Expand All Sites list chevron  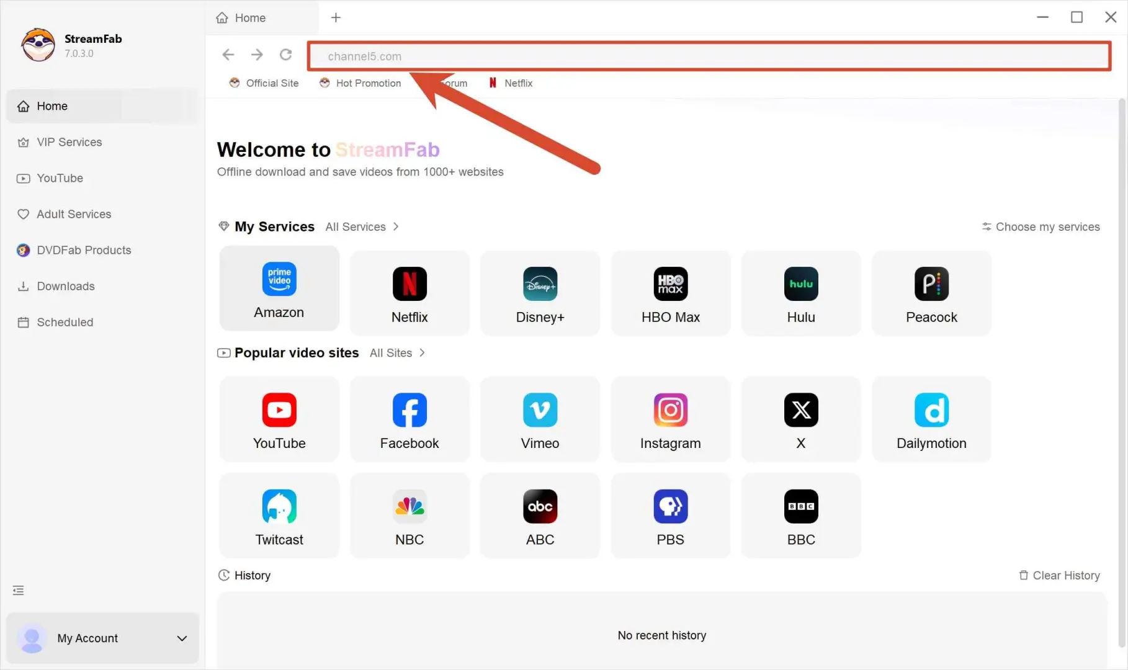422,353
